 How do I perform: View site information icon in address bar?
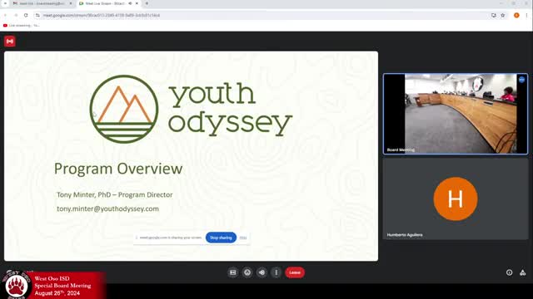tap(37, 15)
